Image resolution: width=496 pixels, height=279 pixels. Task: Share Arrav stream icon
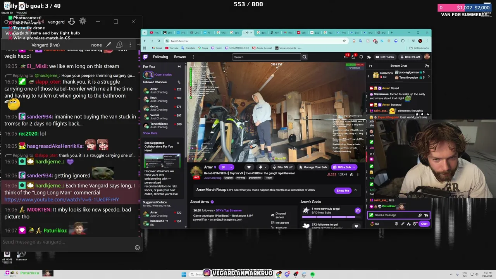click(351, 174)
